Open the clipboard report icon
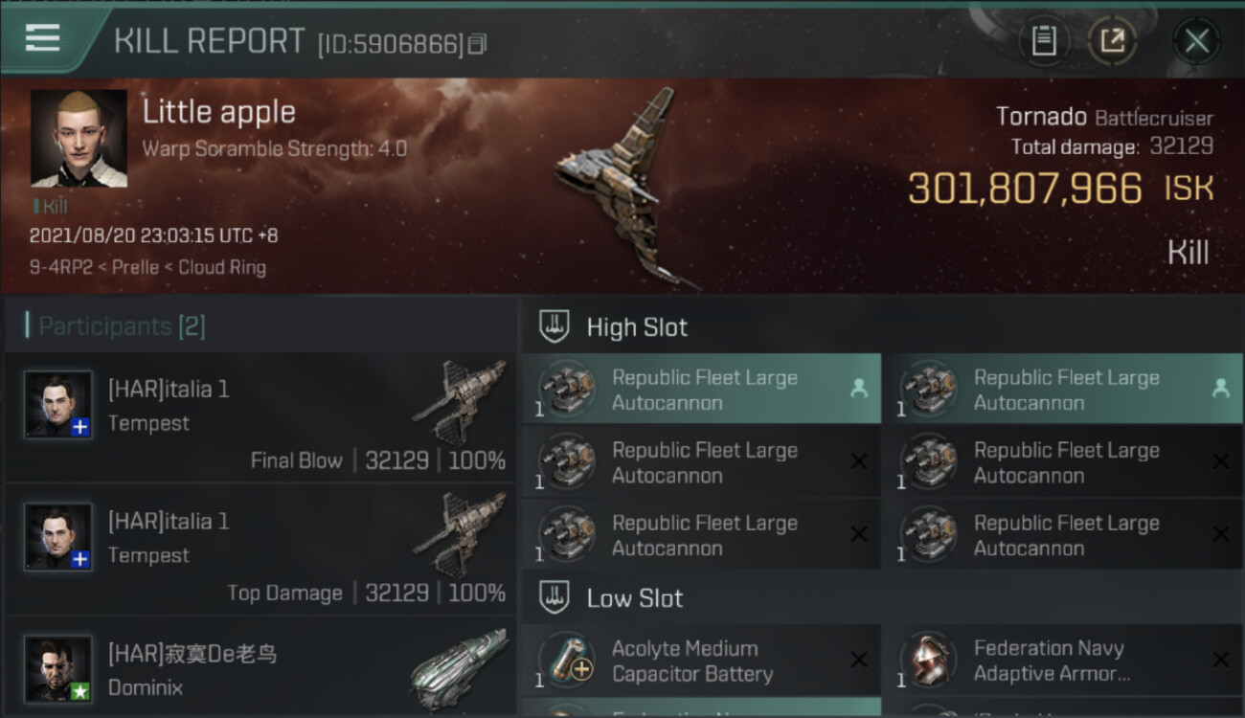 click(1043, 41)
